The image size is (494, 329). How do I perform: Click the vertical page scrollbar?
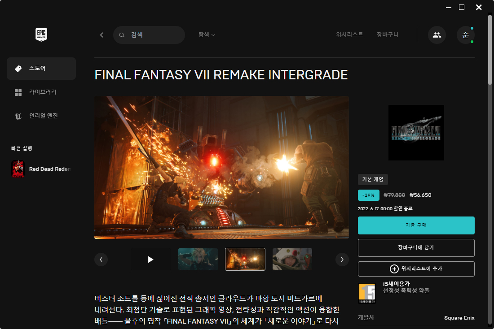(x=490, y=50)
